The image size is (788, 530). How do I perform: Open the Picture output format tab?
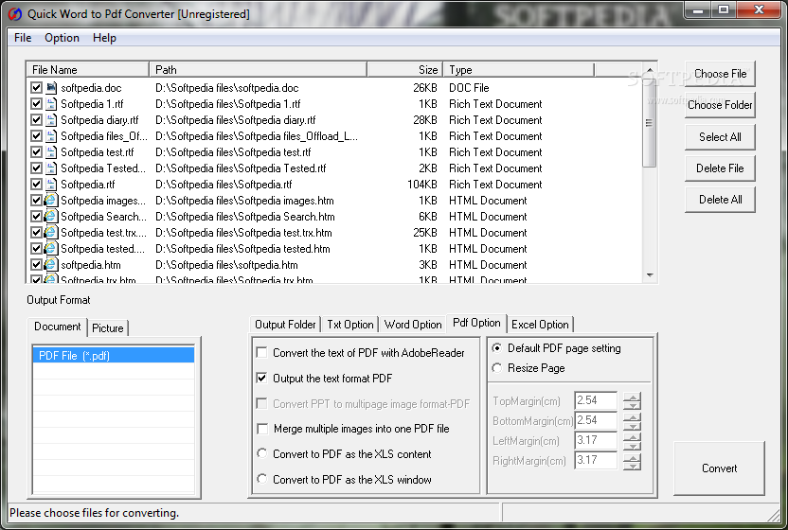pos(108,328)
